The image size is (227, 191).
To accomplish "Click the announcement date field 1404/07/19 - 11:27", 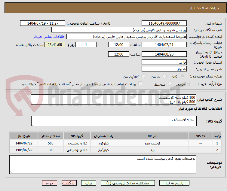I will click(x=43, y=23).
